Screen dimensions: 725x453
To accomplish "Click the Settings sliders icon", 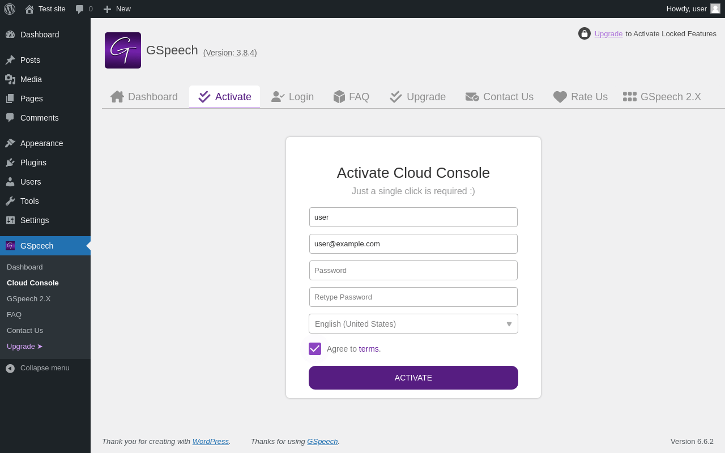I will click(x=10, y=220).
